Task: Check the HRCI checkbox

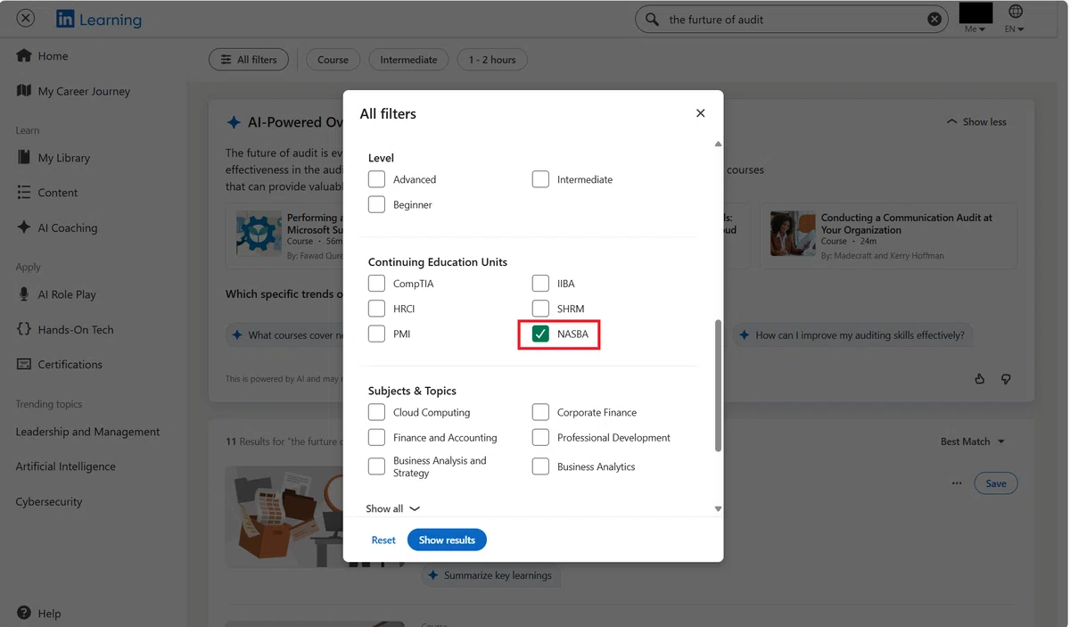Action: tap(376, 309)
